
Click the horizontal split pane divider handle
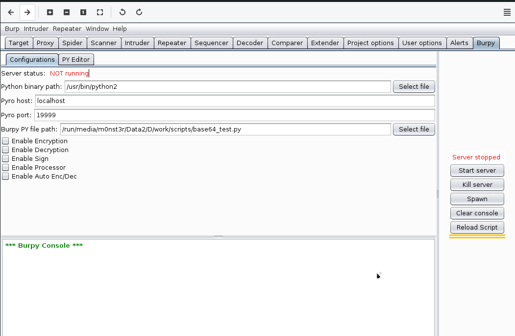point(219,237)
